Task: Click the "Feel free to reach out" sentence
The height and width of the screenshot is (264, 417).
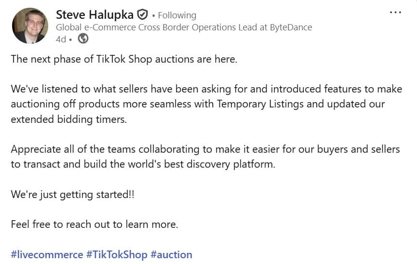Action: coord(94,224)
